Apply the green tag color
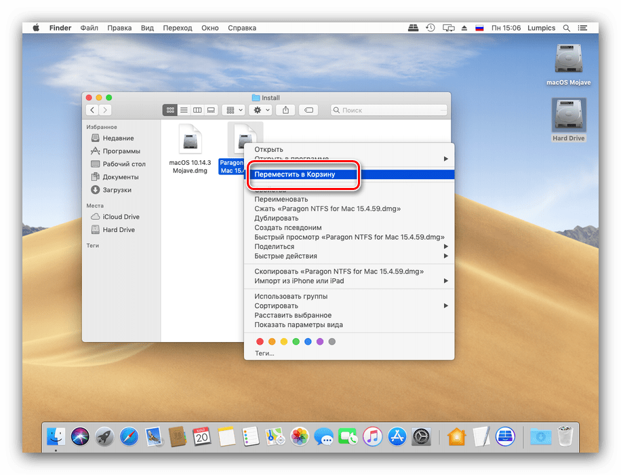Image resolution: width=621 pixels, height=475 pixels. (296, 342)
